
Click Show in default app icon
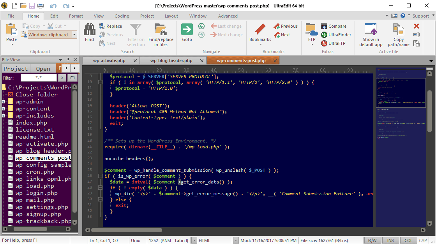tap(371, 30)
